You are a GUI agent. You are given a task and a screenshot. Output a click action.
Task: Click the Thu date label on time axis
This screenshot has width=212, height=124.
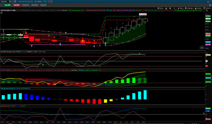point(121,122)
